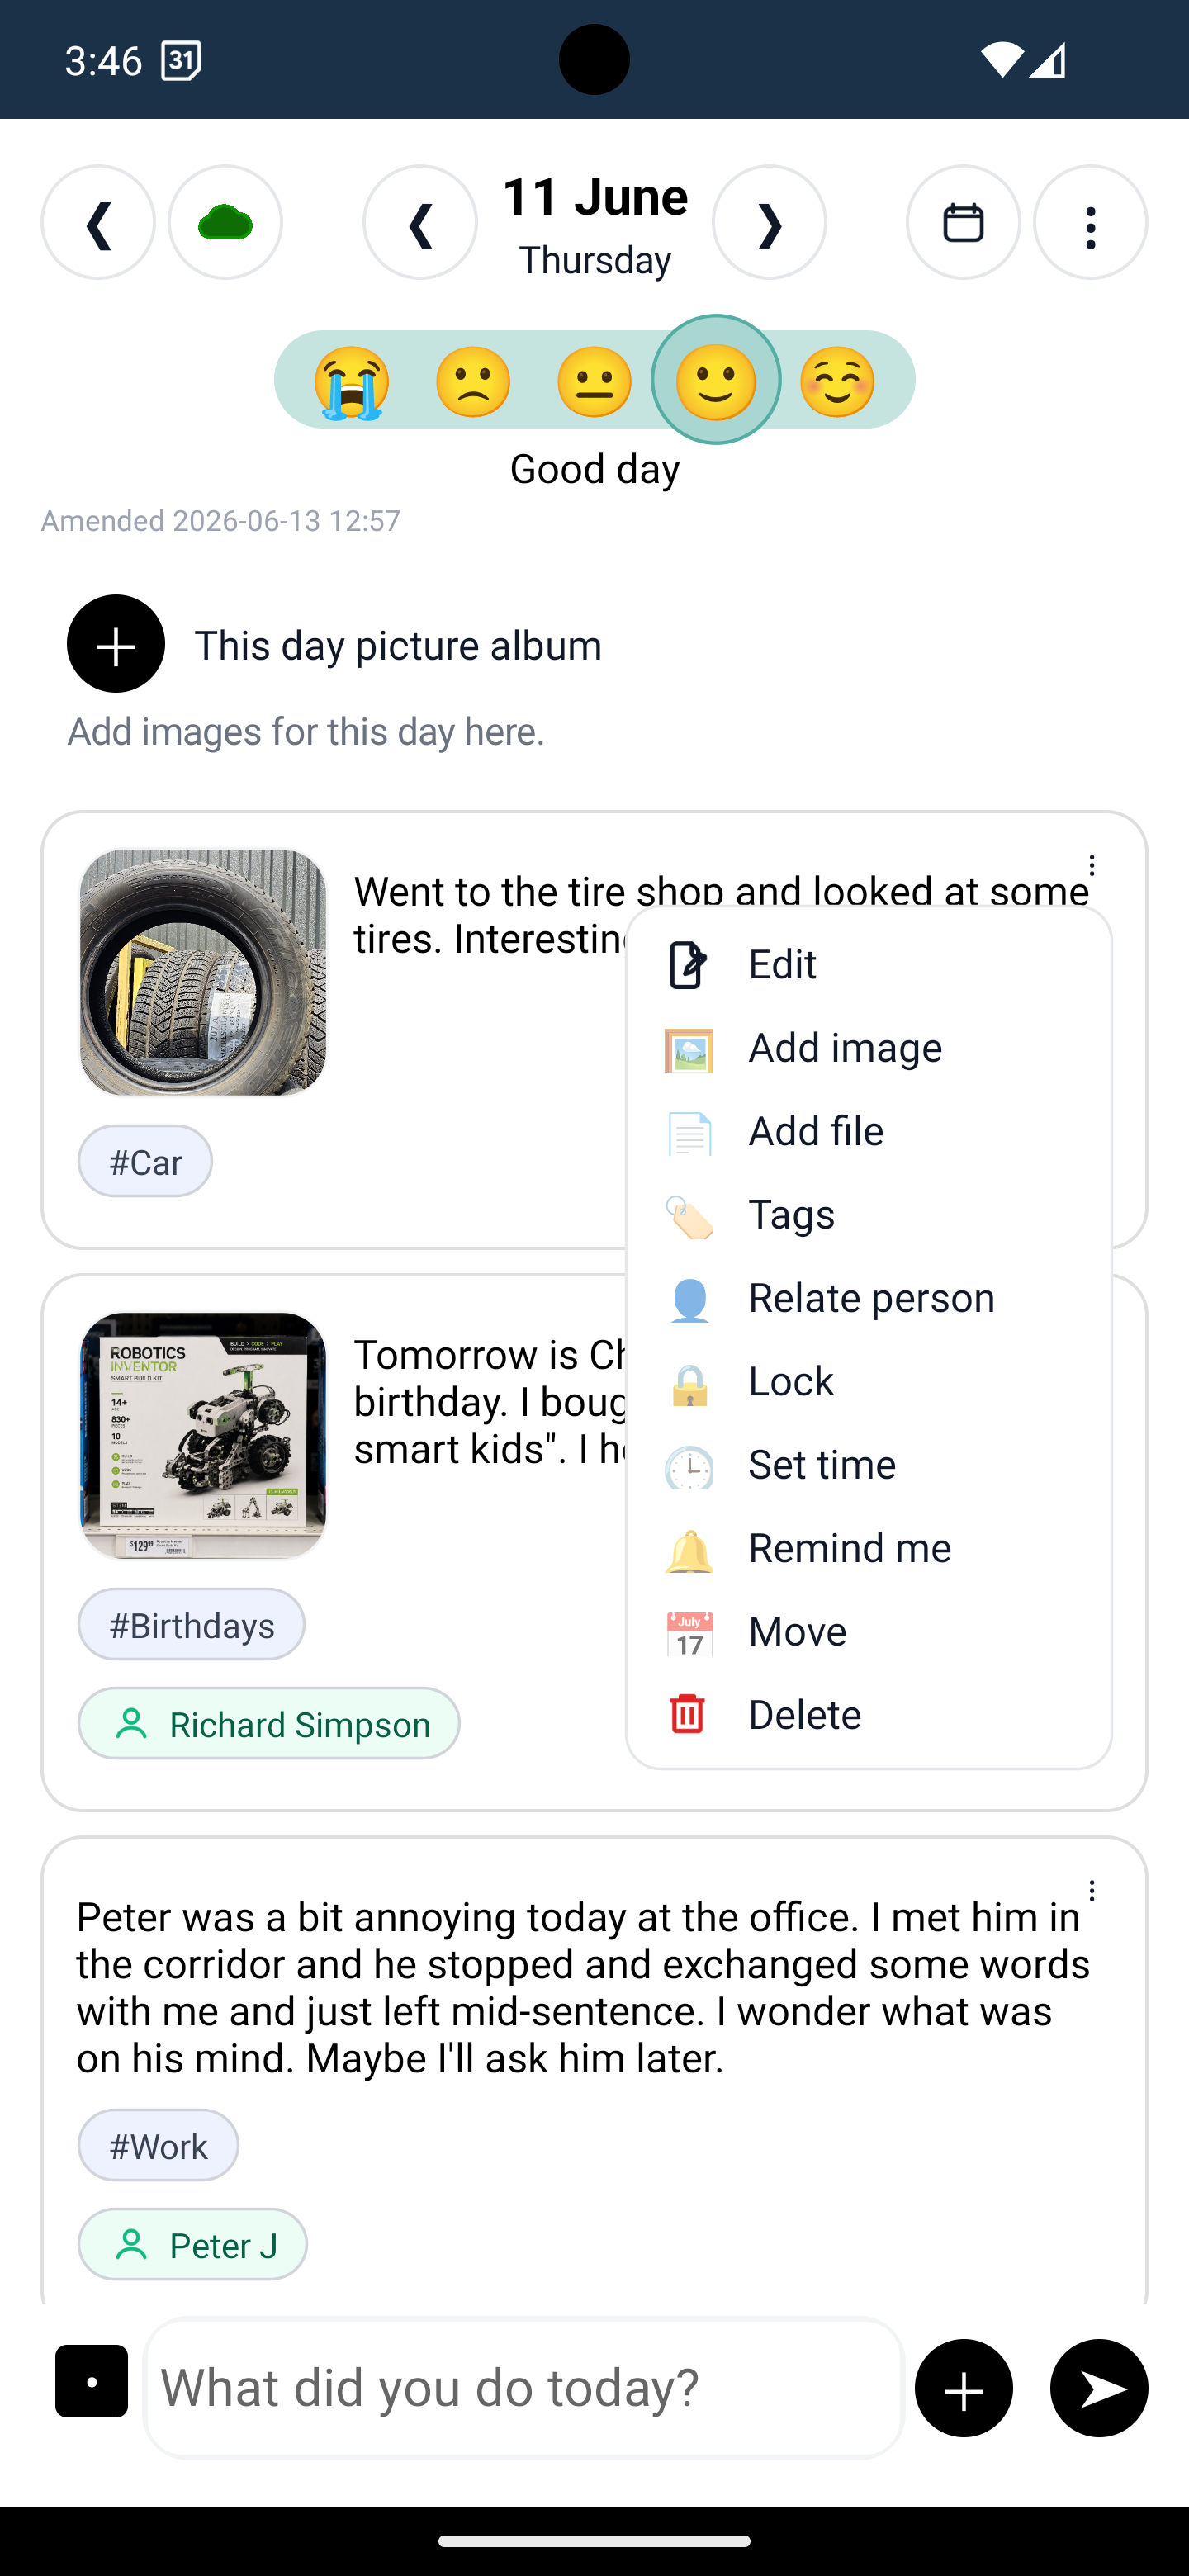Select the neutral face mood
The width and height of the screenshot is (1189, 2576).
click(594, 381)
